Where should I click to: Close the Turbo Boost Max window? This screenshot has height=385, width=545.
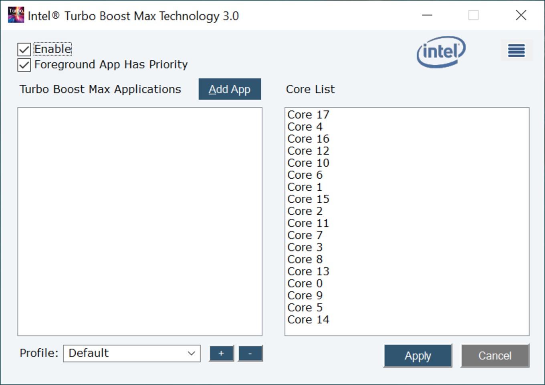click(521, 15)
